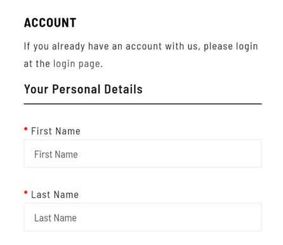Image resolution: width=283 pixels, height=245 pixels.
Task: Click the First Name input field
Action: click(143, 154)
